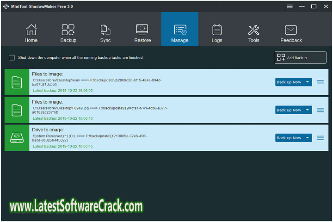This screenshot has width=333, height=222.
Task: Click the path text containing Desktop\work
Action: pos(97,82)
